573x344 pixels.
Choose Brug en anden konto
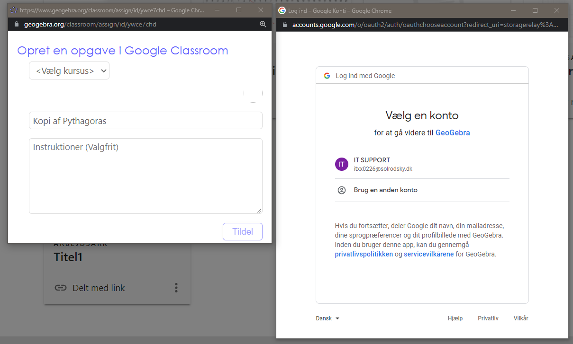(x=385, y=190)
